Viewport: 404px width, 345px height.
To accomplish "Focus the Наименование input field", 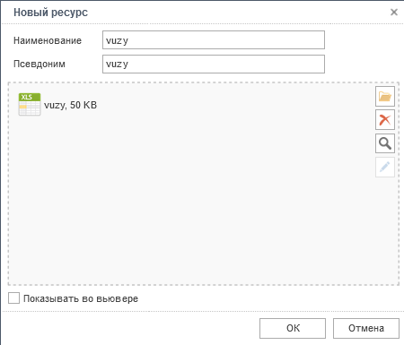I will click(x=214, y=40).
